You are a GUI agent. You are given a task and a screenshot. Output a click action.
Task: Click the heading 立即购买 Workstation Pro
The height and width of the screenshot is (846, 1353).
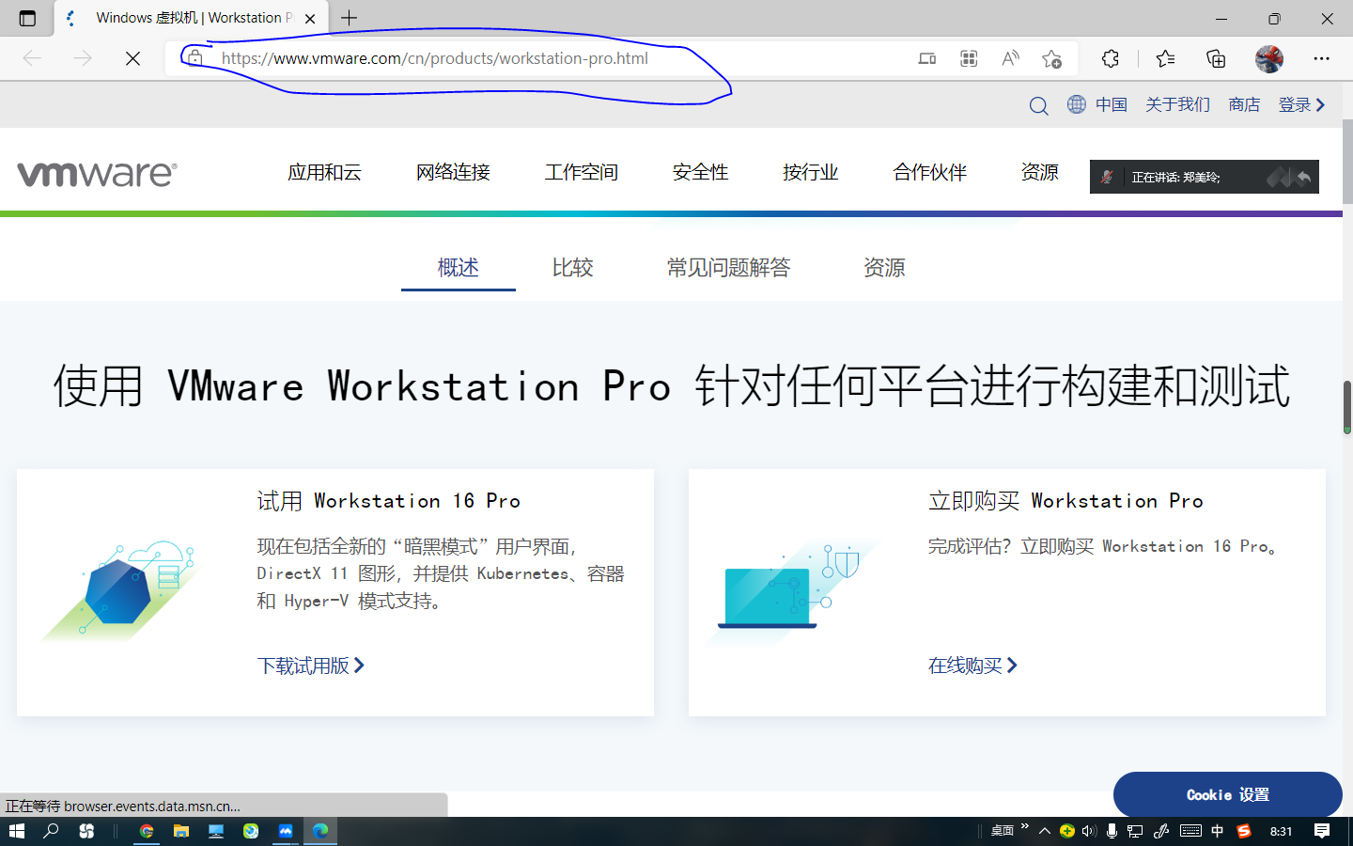click(x=1065, y=501)
